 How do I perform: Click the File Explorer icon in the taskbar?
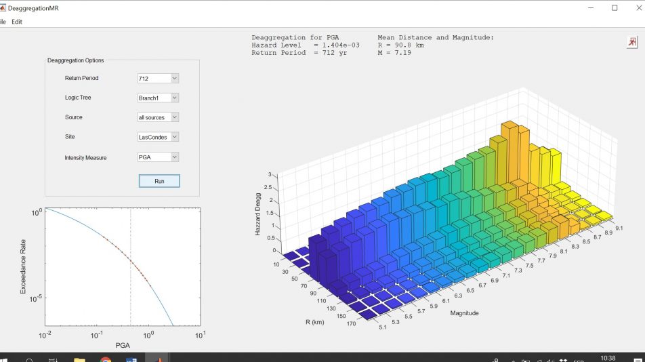[79, 359]
